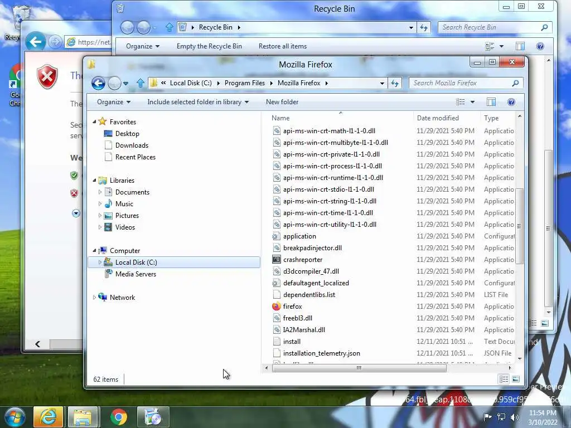
Task: Click Restore all items in Recycle Bin
Action: [283, 46]
